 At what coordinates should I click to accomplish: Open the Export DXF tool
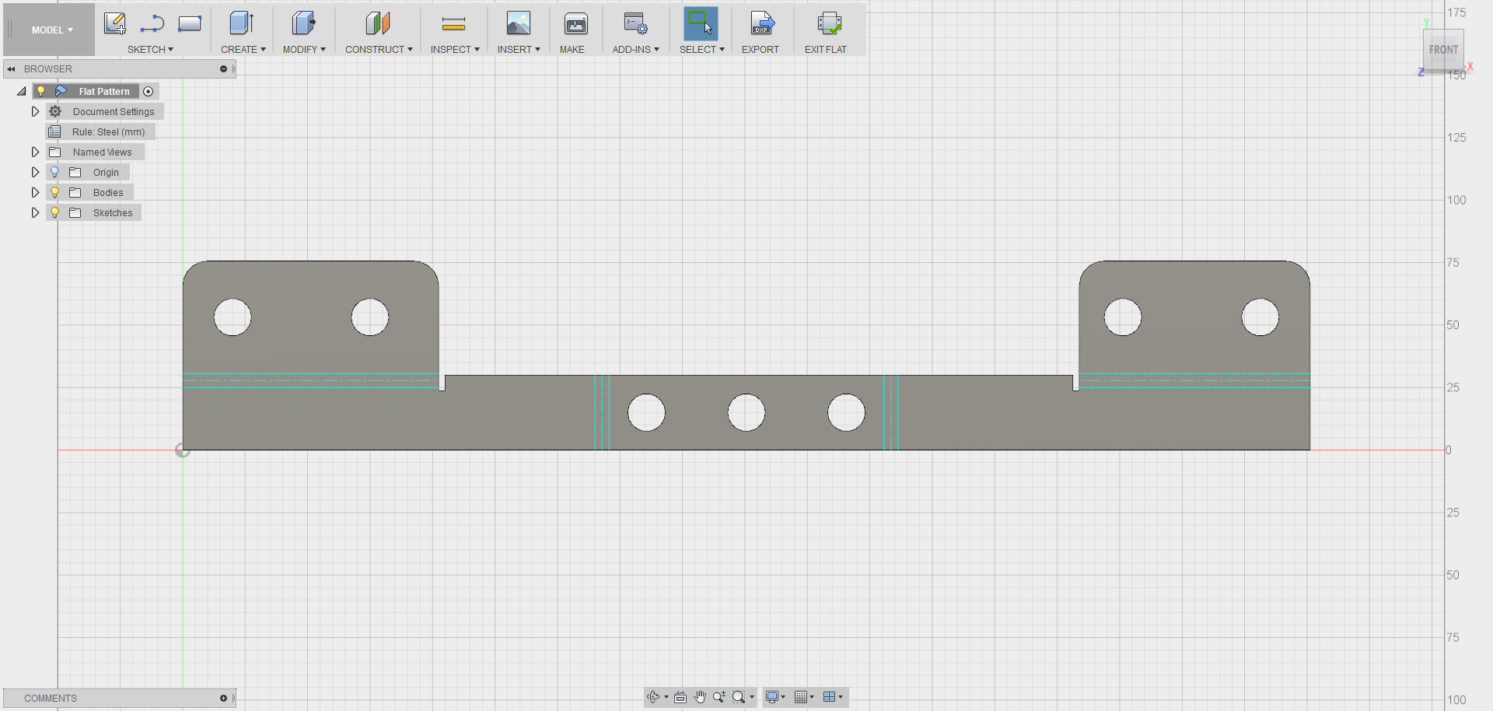760,23
